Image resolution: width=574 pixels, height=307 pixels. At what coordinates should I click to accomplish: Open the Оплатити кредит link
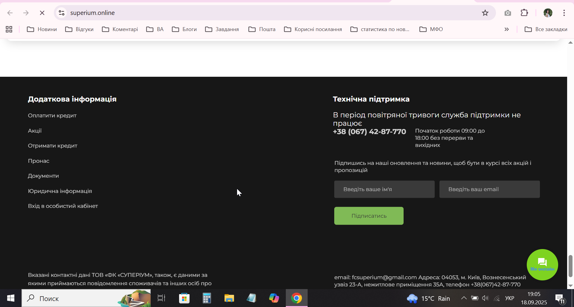52,116
